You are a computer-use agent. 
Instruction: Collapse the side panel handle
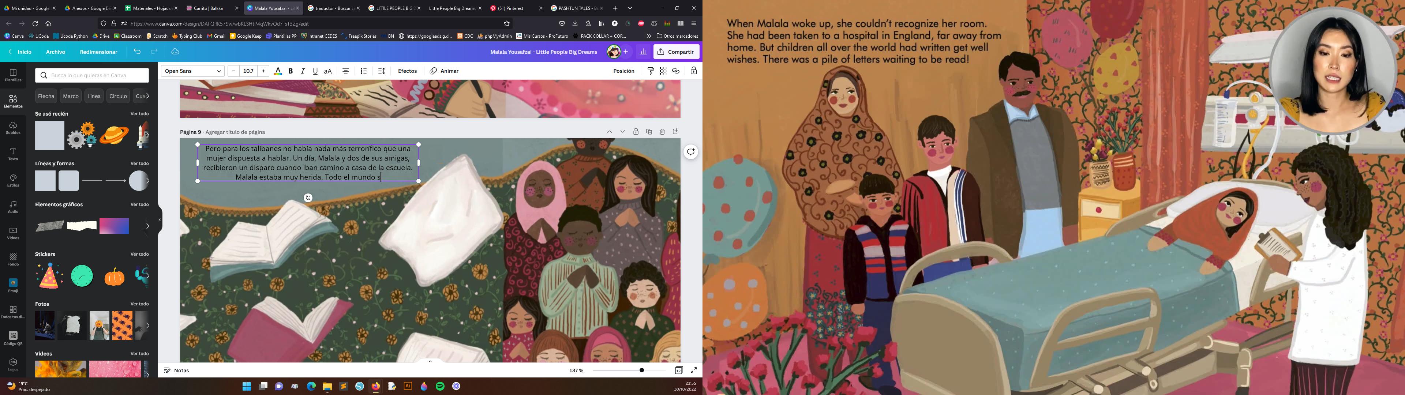160,220
